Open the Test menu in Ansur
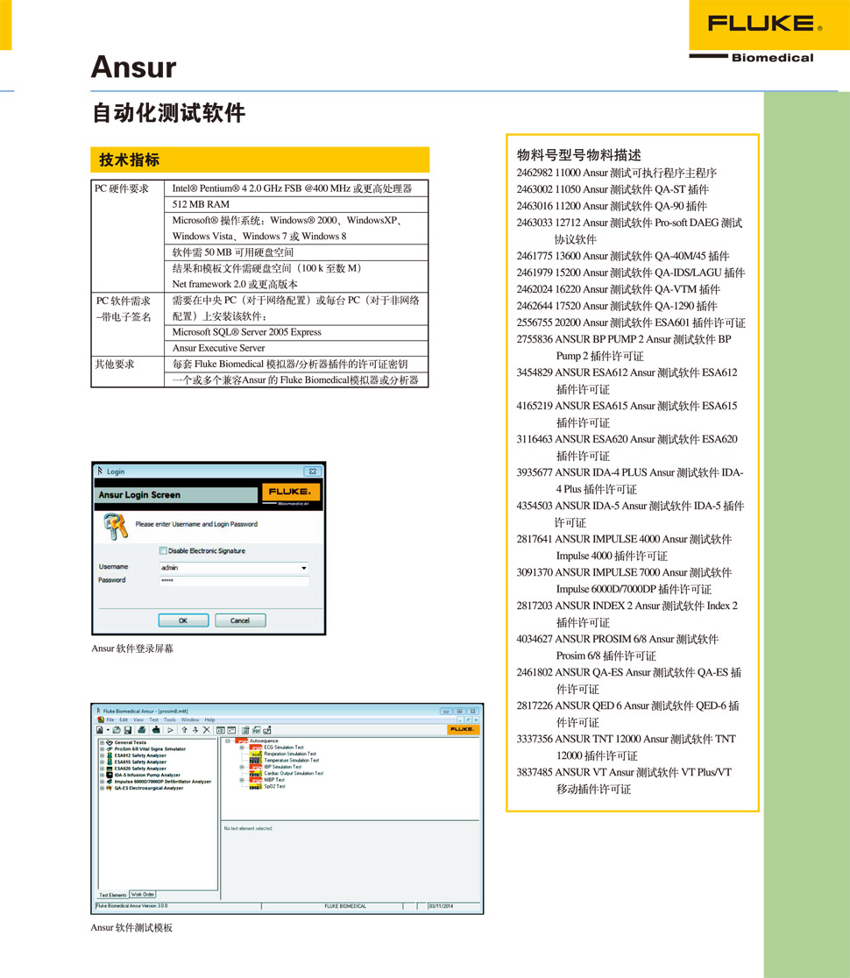The width and height of the screenshot is (850, 978). [x=153, y=719]
